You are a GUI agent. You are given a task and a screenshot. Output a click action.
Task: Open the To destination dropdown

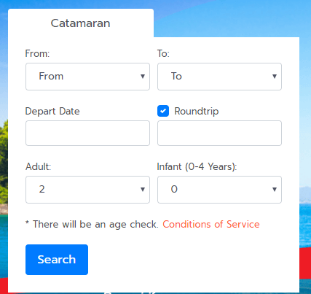click(219, 77)
